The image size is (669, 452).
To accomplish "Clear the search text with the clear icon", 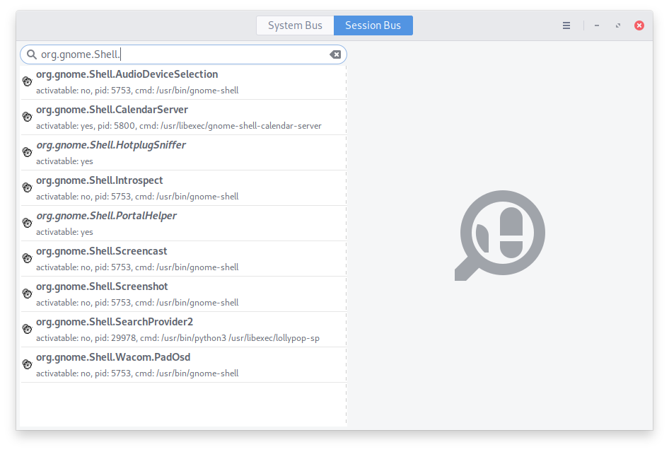I will click(x=335, y=54).
